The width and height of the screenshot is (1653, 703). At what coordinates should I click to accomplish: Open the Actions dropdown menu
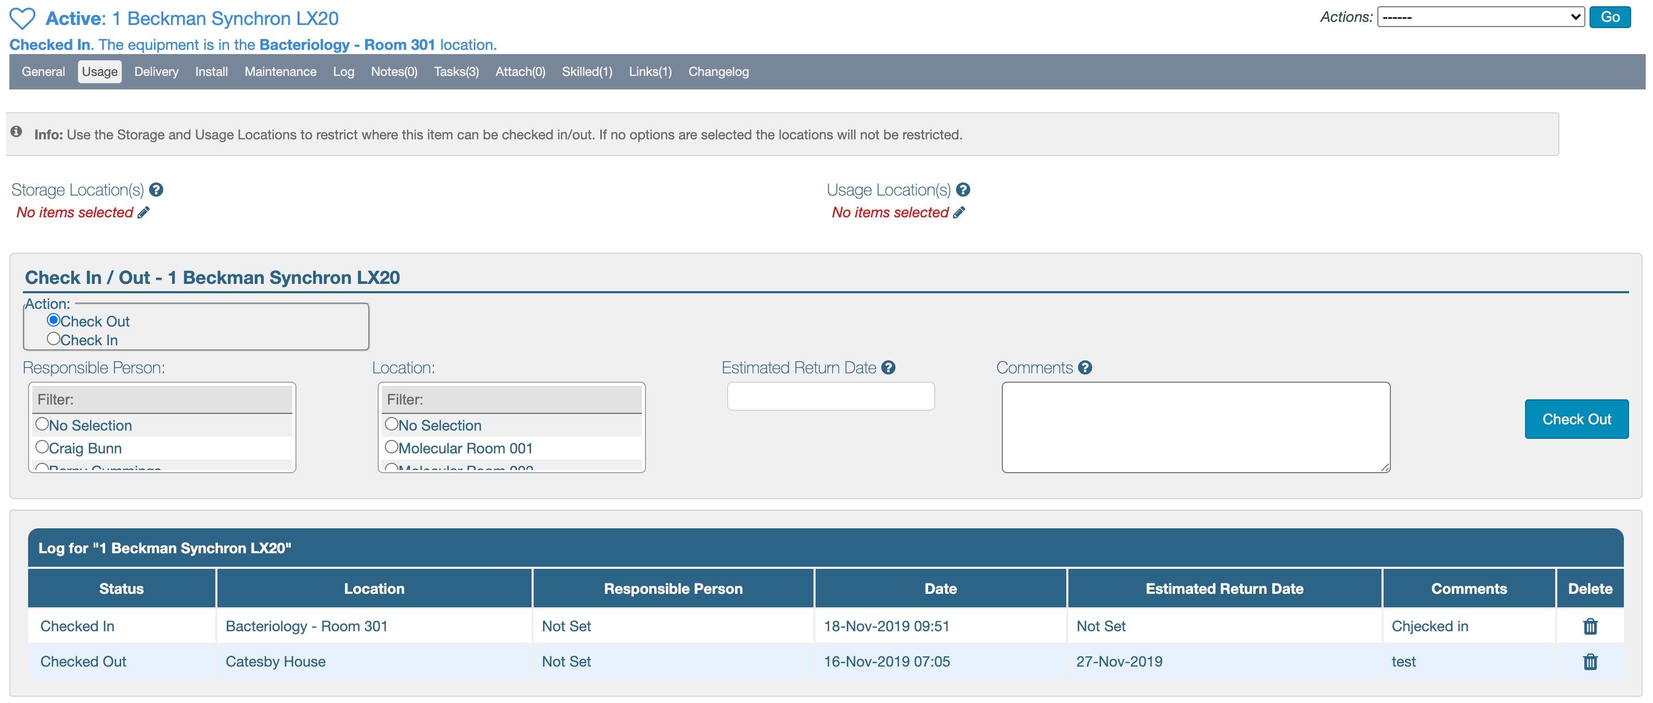(1480, 17)
